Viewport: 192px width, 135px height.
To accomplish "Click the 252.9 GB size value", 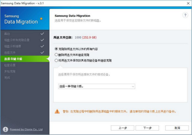I will (x=89, y=37).
